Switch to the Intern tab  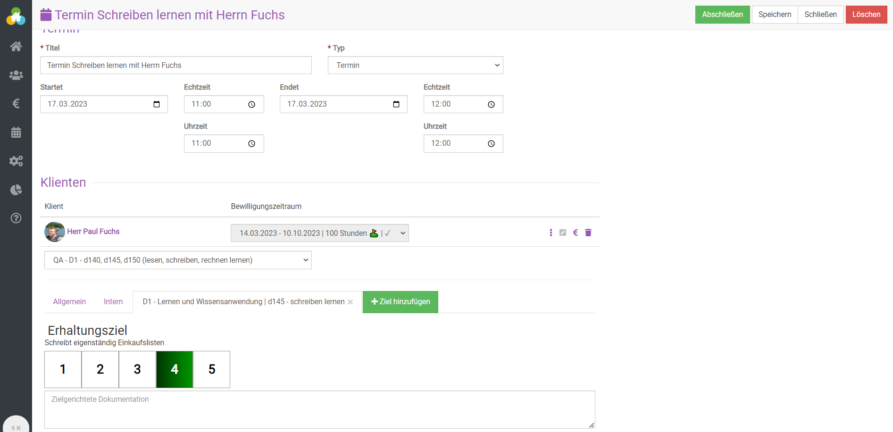click(113, 302)
